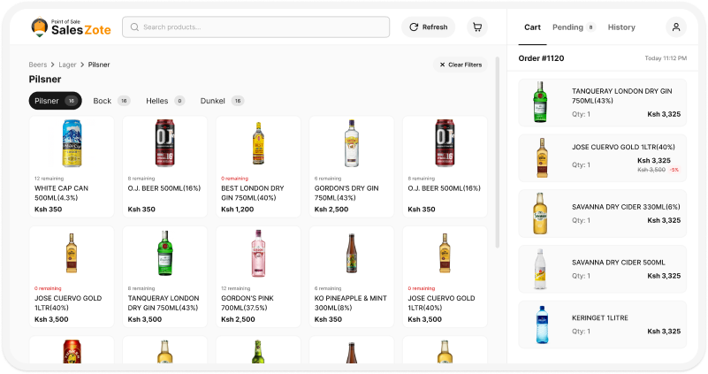Click the White Cap Can product image

[72, 143]
